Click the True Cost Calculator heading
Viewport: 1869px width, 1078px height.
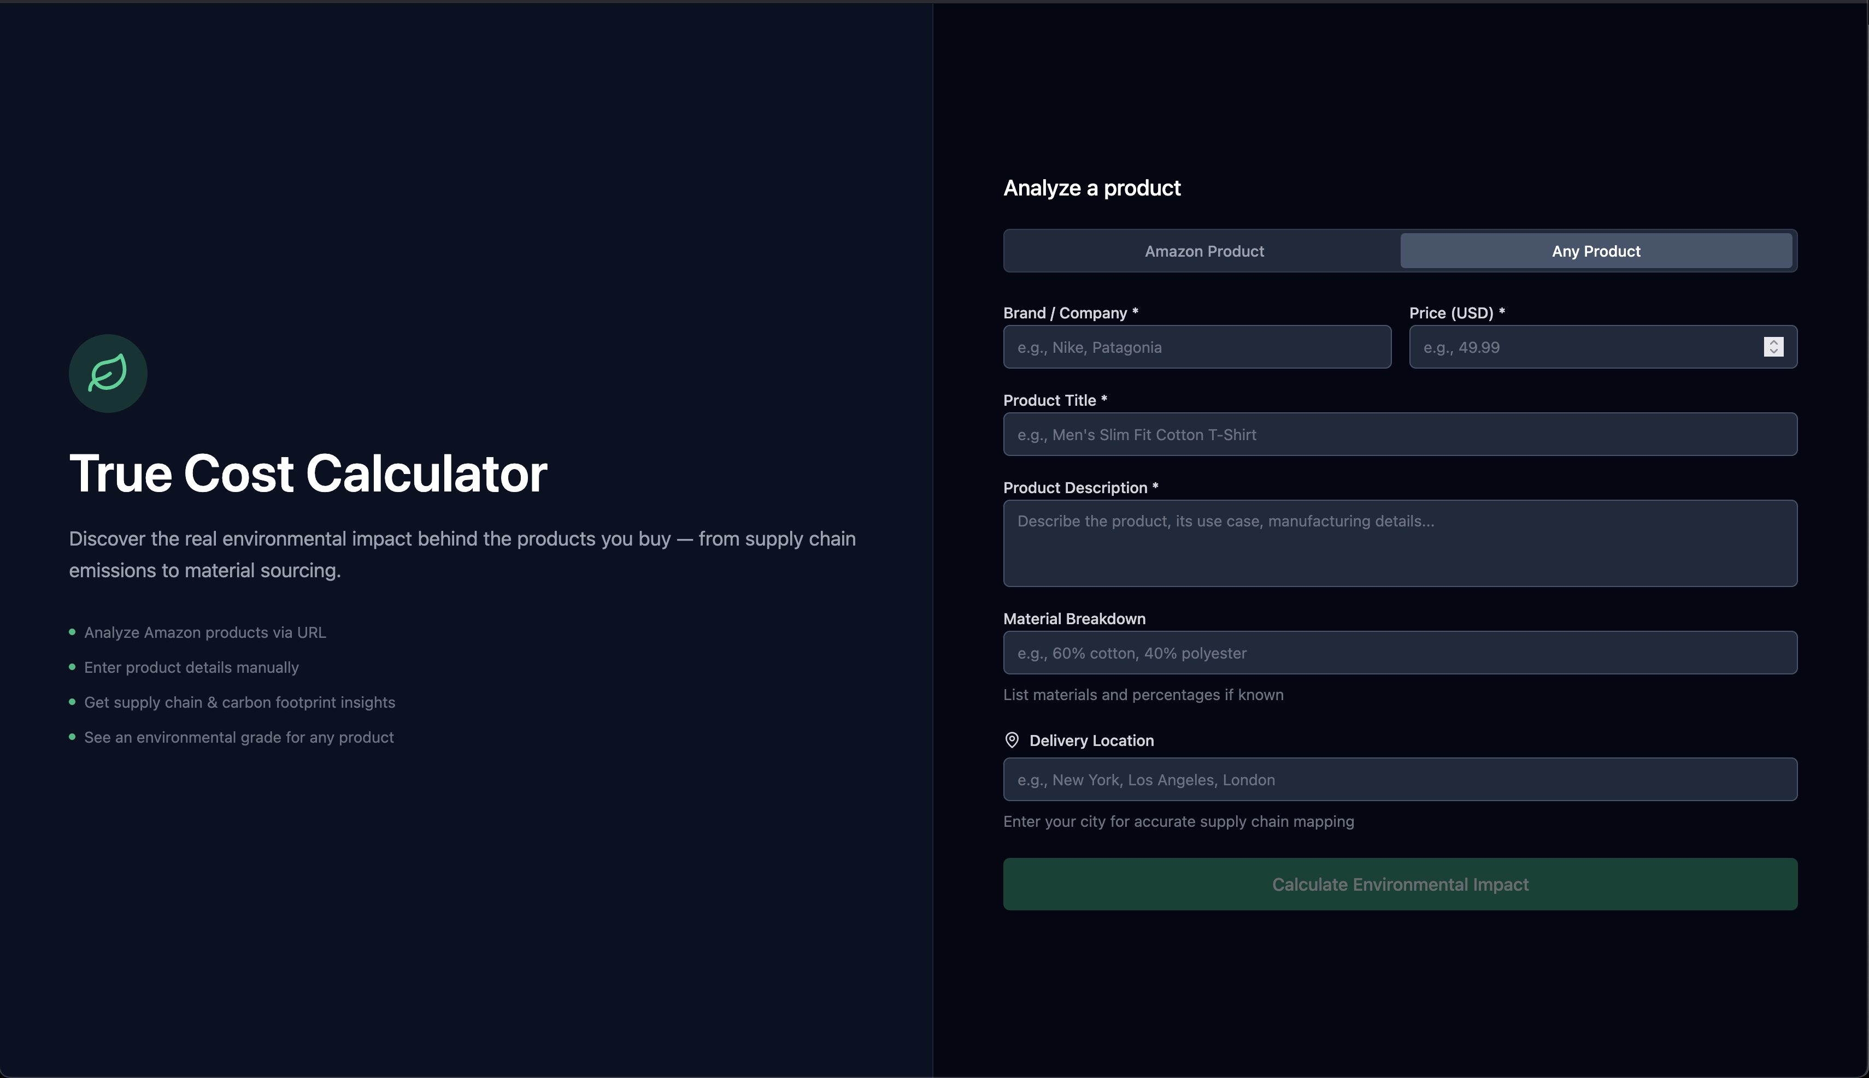tap(308, 474)
